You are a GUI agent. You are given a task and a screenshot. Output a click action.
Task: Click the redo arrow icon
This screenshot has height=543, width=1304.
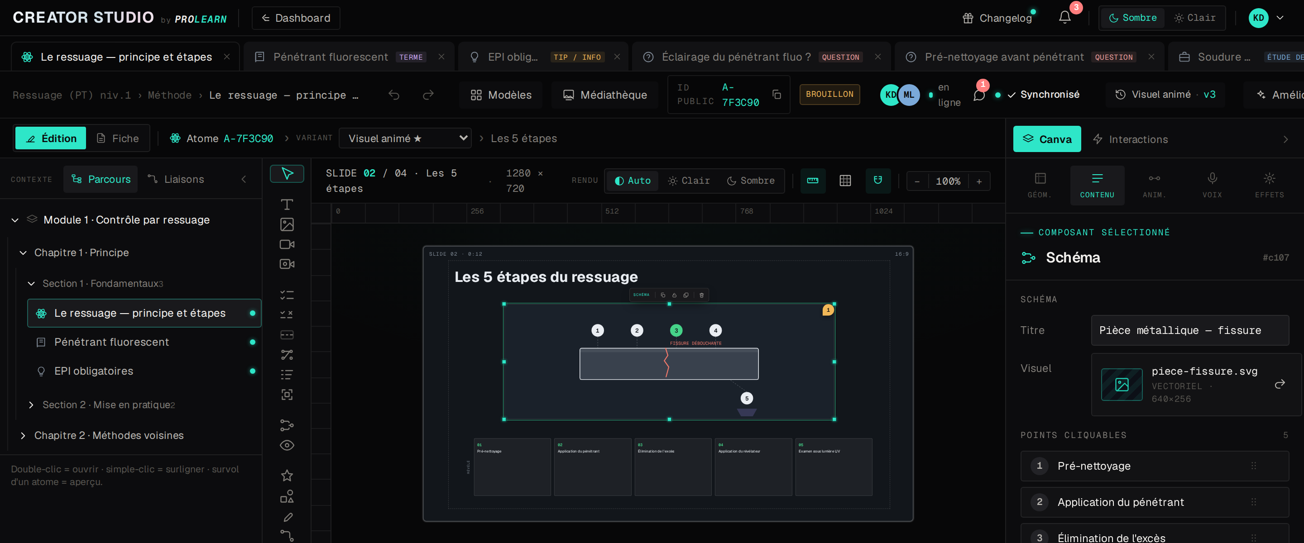428,95
